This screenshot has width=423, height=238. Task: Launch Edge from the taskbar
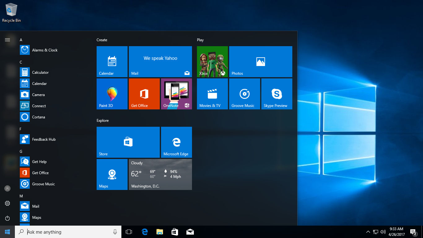click(144, 232)
